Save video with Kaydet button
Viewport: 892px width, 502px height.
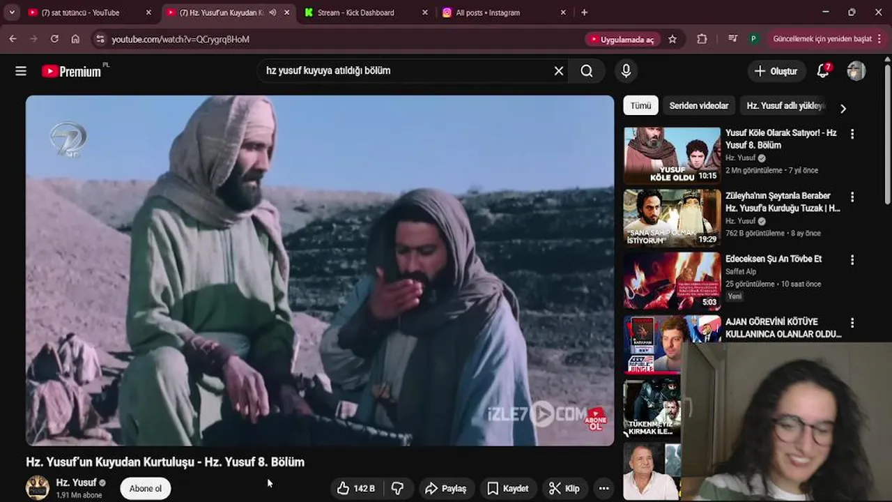(x=507, y=488)
